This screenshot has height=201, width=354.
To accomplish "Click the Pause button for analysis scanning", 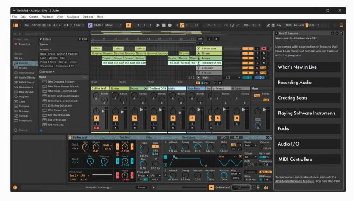I will pyautogui.click(x=141, y=187).
